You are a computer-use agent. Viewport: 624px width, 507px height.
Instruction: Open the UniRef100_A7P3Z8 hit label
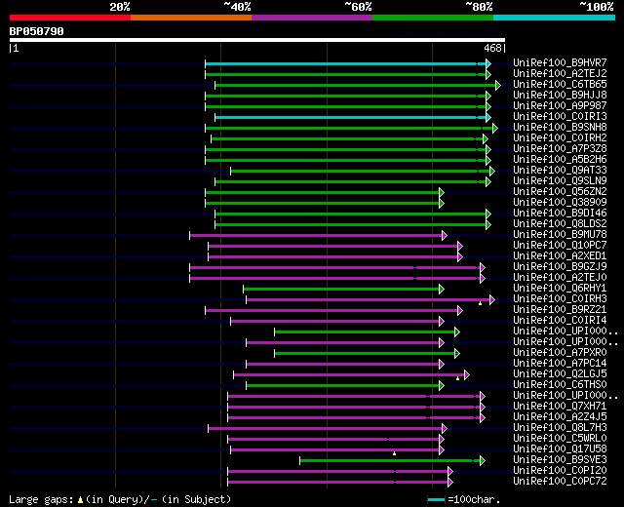[x=560, y=148]
